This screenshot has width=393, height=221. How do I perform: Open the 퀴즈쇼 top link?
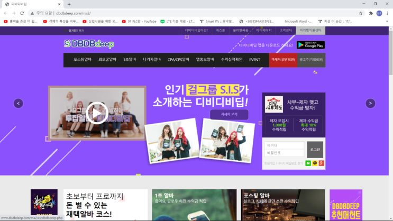221,30
